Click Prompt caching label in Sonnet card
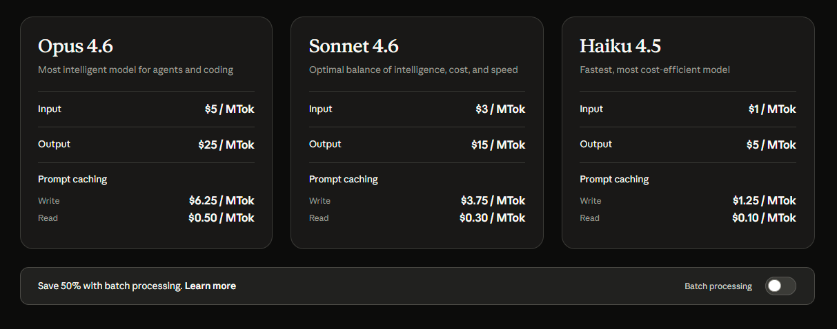837x329 pixels. coord(343,180)
